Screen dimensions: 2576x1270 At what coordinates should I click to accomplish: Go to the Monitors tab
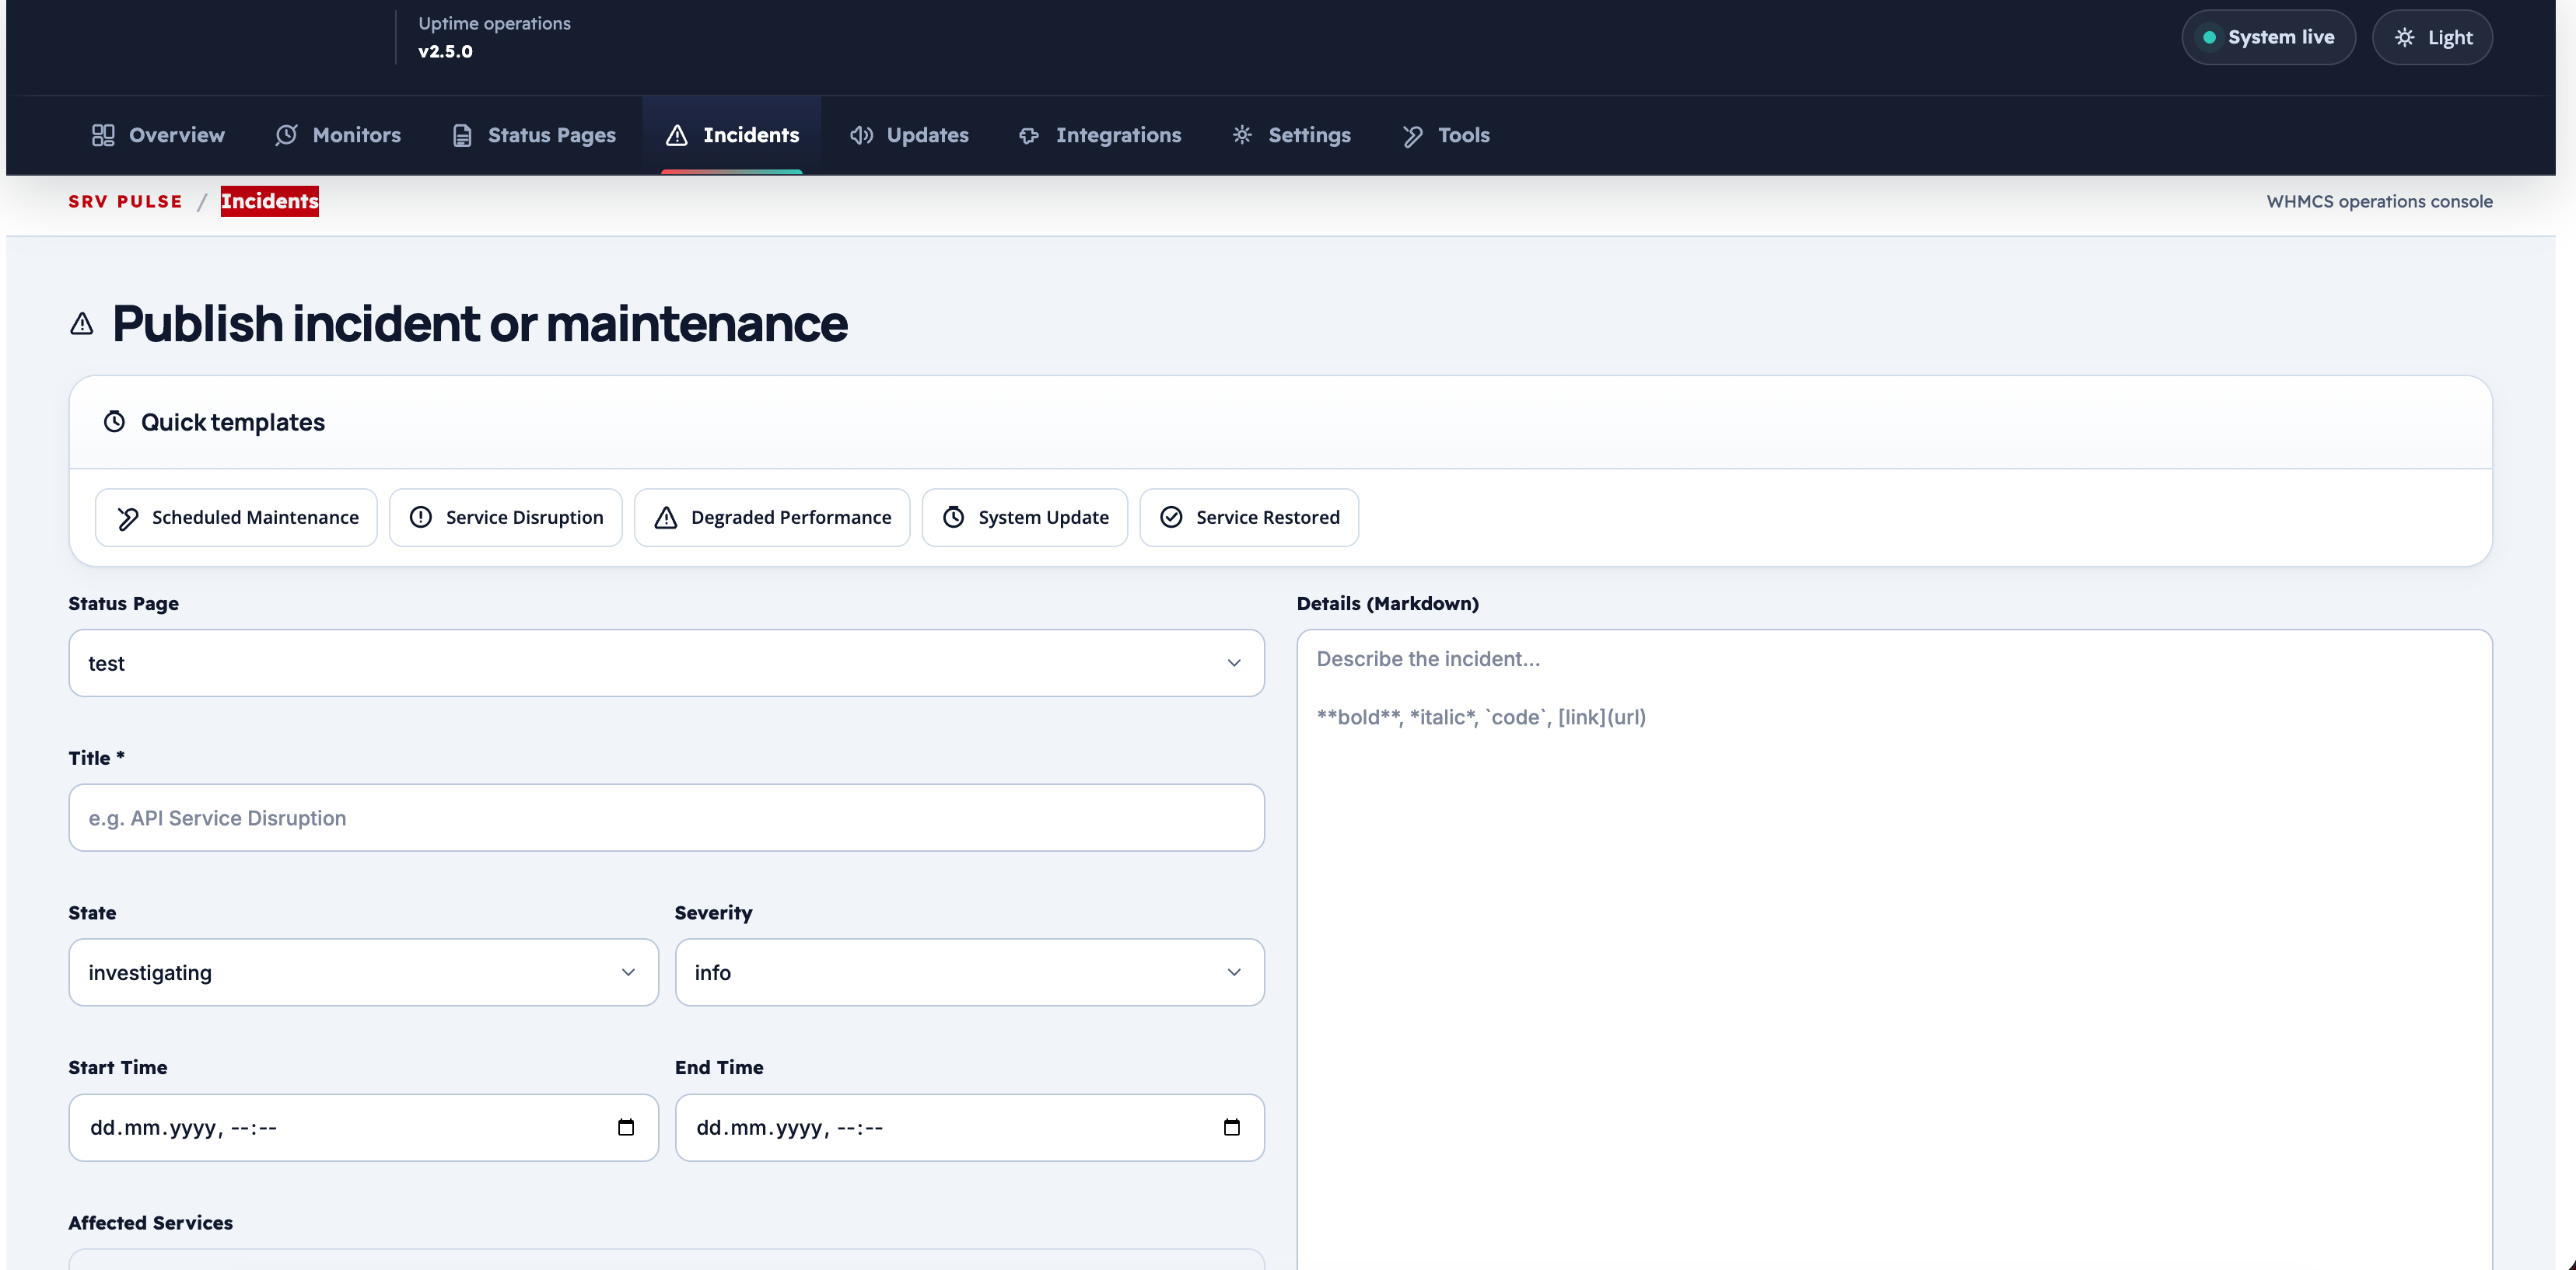[x=338, y=135]
